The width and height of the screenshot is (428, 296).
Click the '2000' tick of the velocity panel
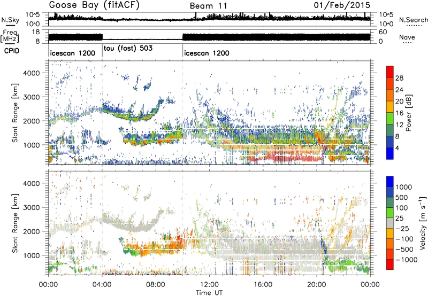coord(33,231)
